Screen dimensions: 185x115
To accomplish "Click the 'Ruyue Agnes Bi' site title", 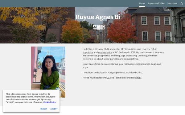I will click(98, 17).
